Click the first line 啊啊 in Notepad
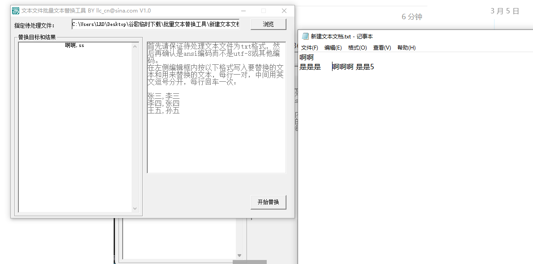The image size is (533, 264). [307, 58]
